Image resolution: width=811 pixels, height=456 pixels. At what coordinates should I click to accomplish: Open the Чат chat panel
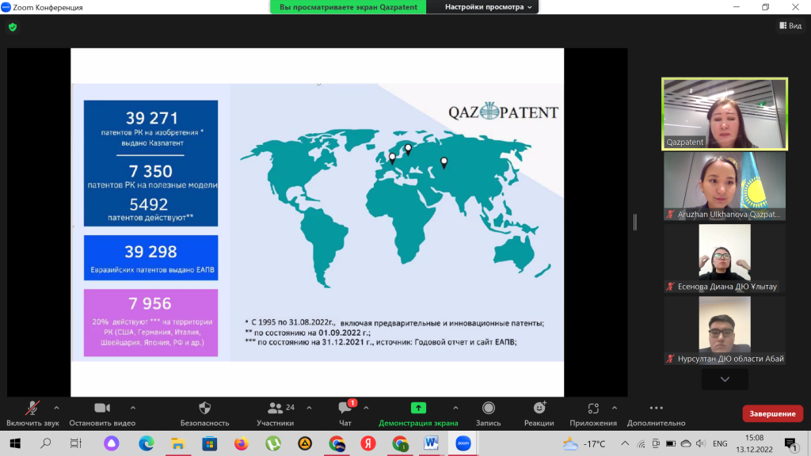tap(345, 408)
